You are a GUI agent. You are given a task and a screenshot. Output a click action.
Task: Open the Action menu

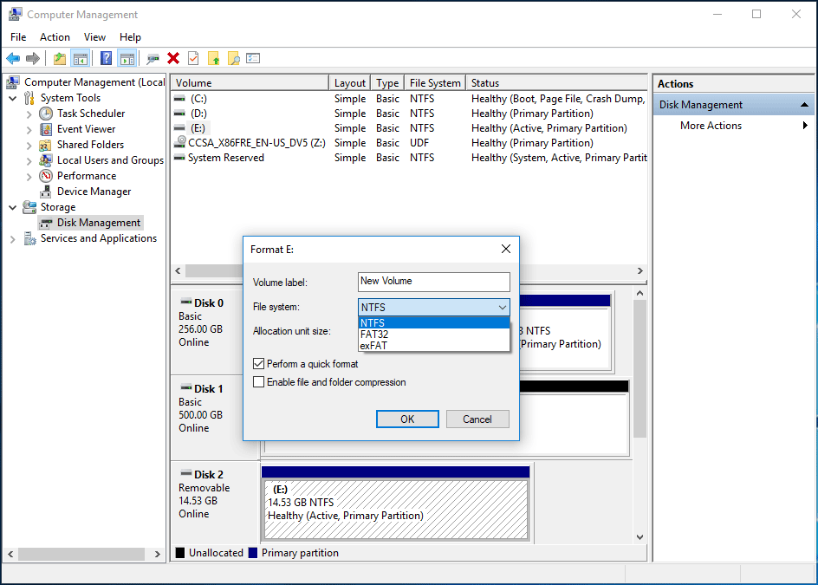point(55,36)
